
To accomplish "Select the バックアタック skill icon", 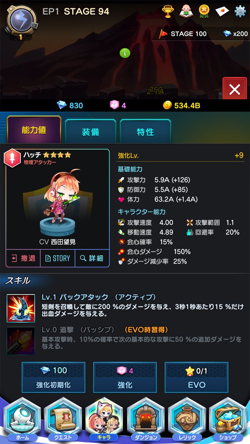I will pyautogui.click(x=21, y=308).
